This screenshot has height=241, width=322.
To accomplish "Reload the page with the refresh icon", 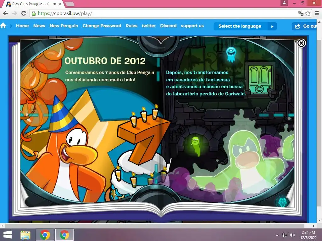I will 24,13.
